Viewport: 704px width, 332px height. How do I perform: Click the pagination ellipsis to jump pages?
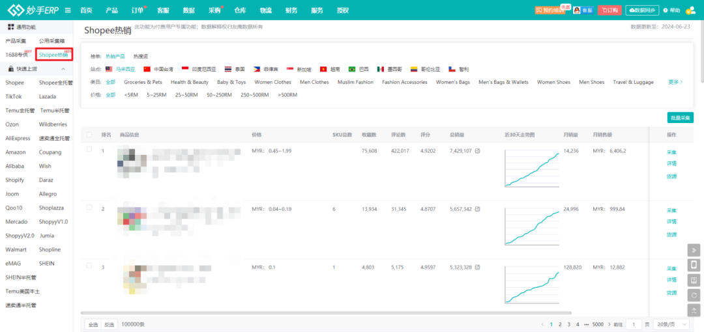586,324
